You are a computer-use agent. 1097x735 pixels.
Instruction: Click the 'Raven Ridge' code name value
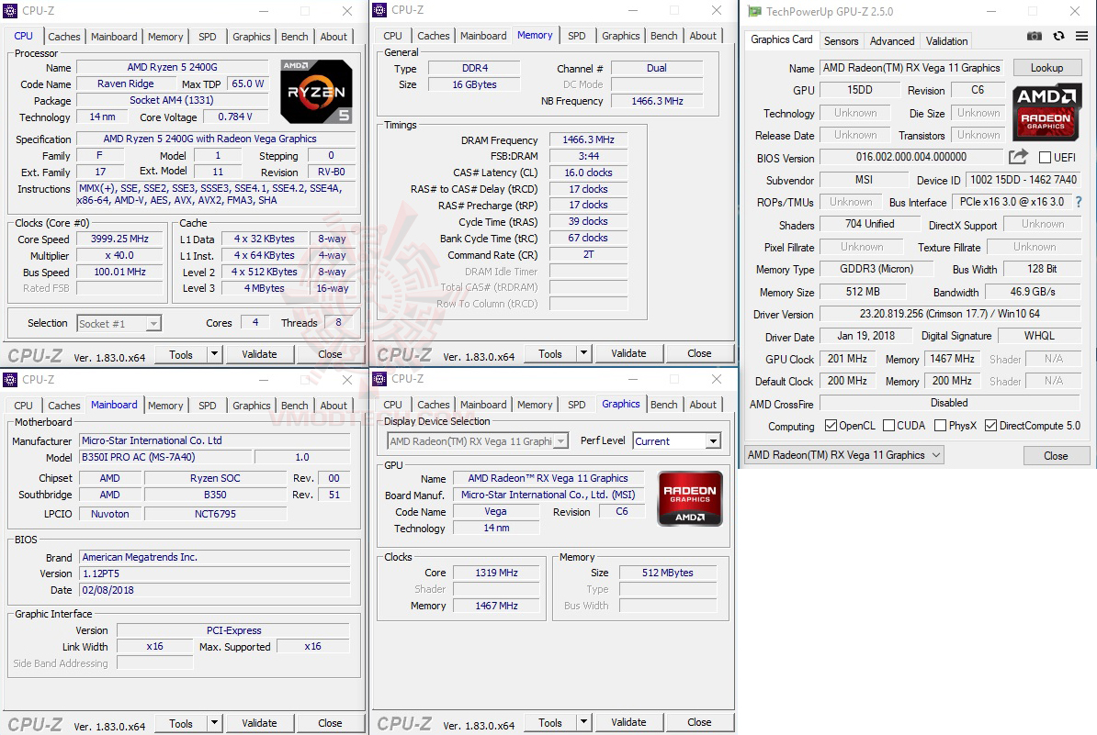(x=125, y=84)
